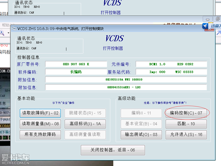
Task: Click the VCDS icon in the title bar
Action: [14, 28]
